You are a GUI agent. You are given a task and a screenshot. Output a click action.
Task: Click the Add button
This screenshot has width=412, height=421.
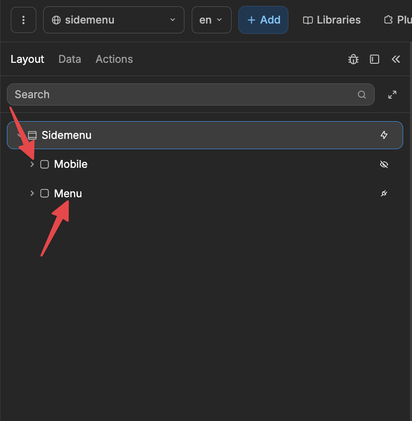click(263, 20)
